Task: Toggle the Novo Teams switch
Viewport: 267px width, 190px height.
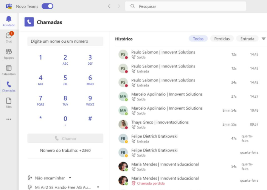Action: (48, 6)
